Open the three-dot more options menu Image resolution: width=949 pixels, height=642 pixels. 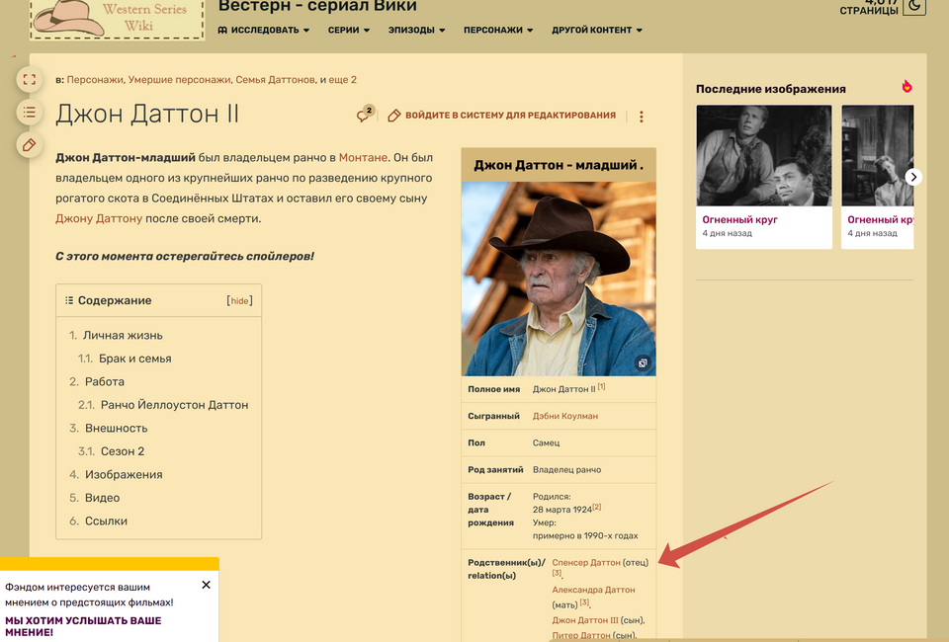click(641, 117)
